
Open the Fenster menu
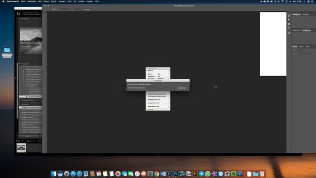click(x=89, y=1)
